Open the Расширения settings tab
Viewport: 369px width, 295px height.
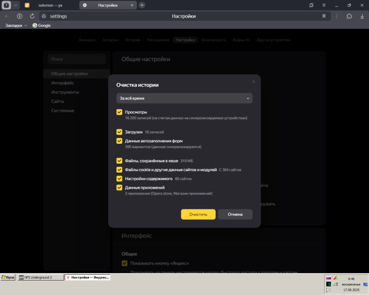158,40
